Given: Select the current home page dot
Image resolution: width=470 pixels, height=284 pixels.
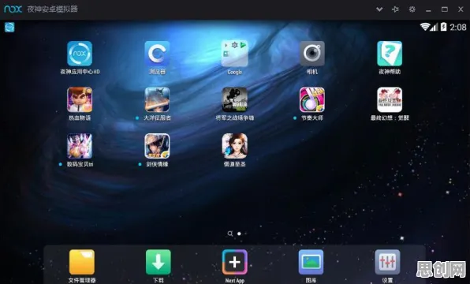Looking at the screenshot, I should (x=239, y=234).
